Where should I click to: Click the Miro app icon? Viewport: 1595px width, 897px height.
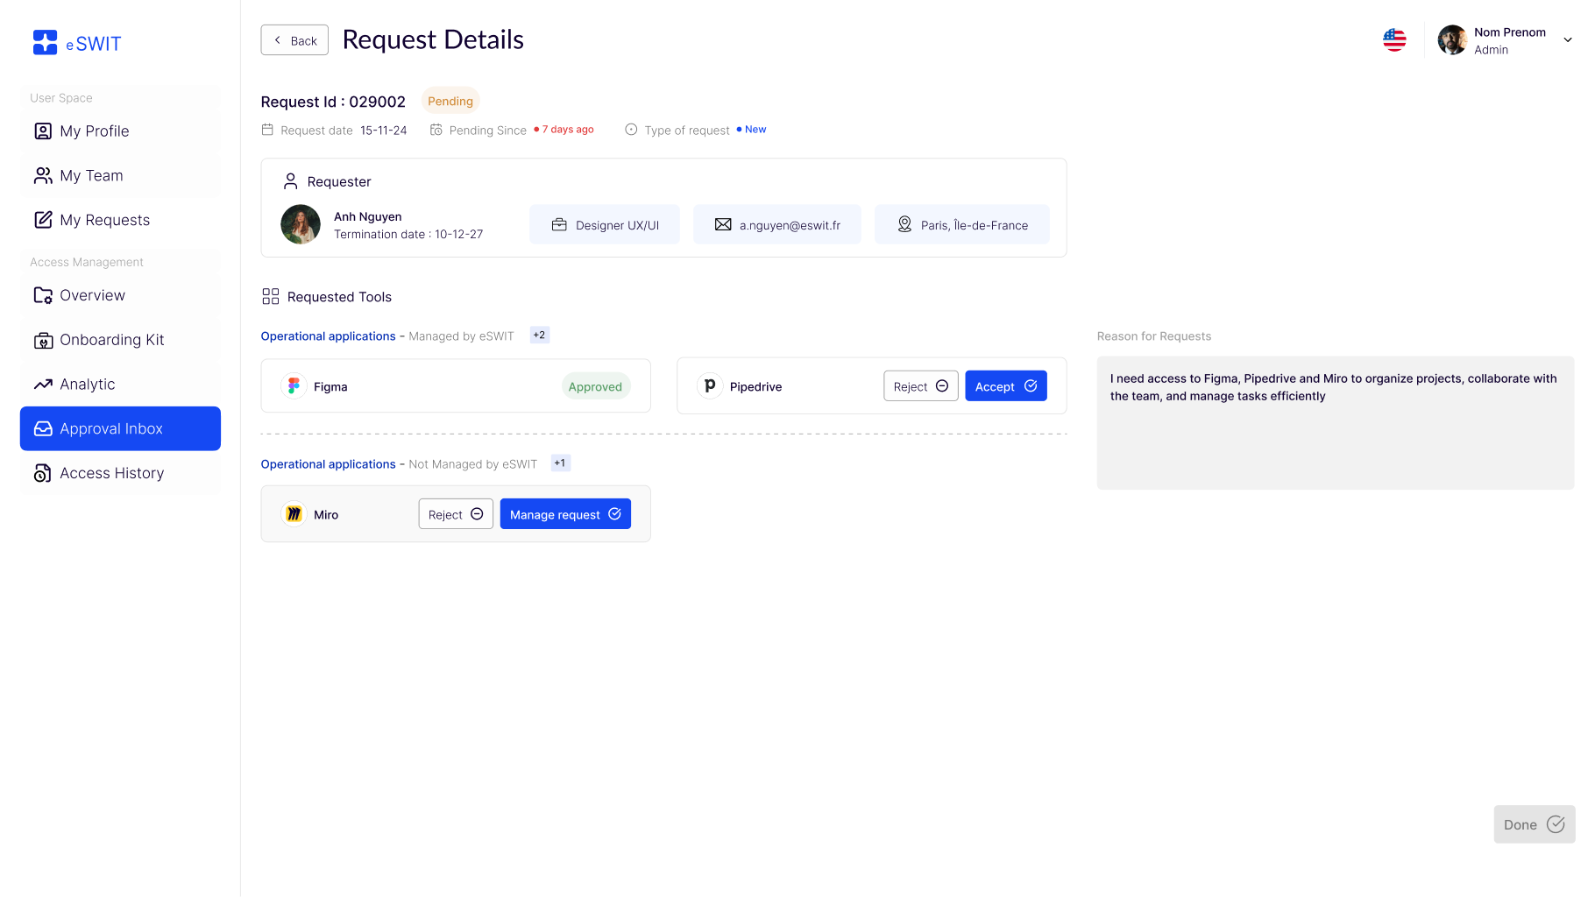tap(294, 514)
